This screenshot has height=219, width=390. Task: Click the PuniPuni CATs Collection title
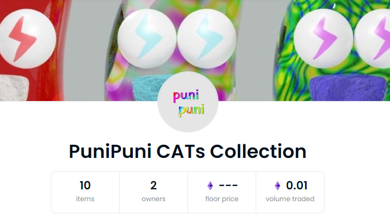187,151
